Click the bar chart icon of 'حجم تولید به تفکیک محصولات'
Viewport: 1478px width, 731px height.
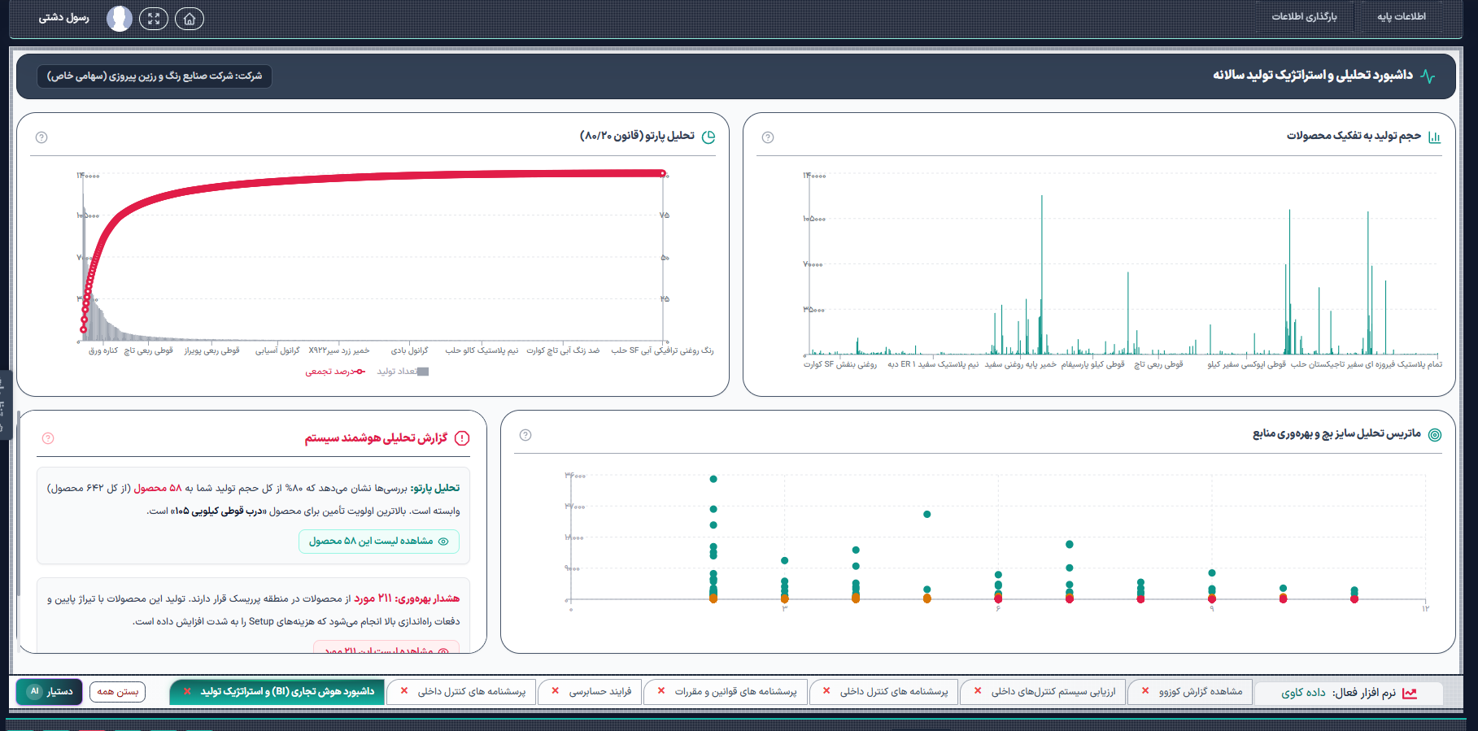pos(1434,137)
